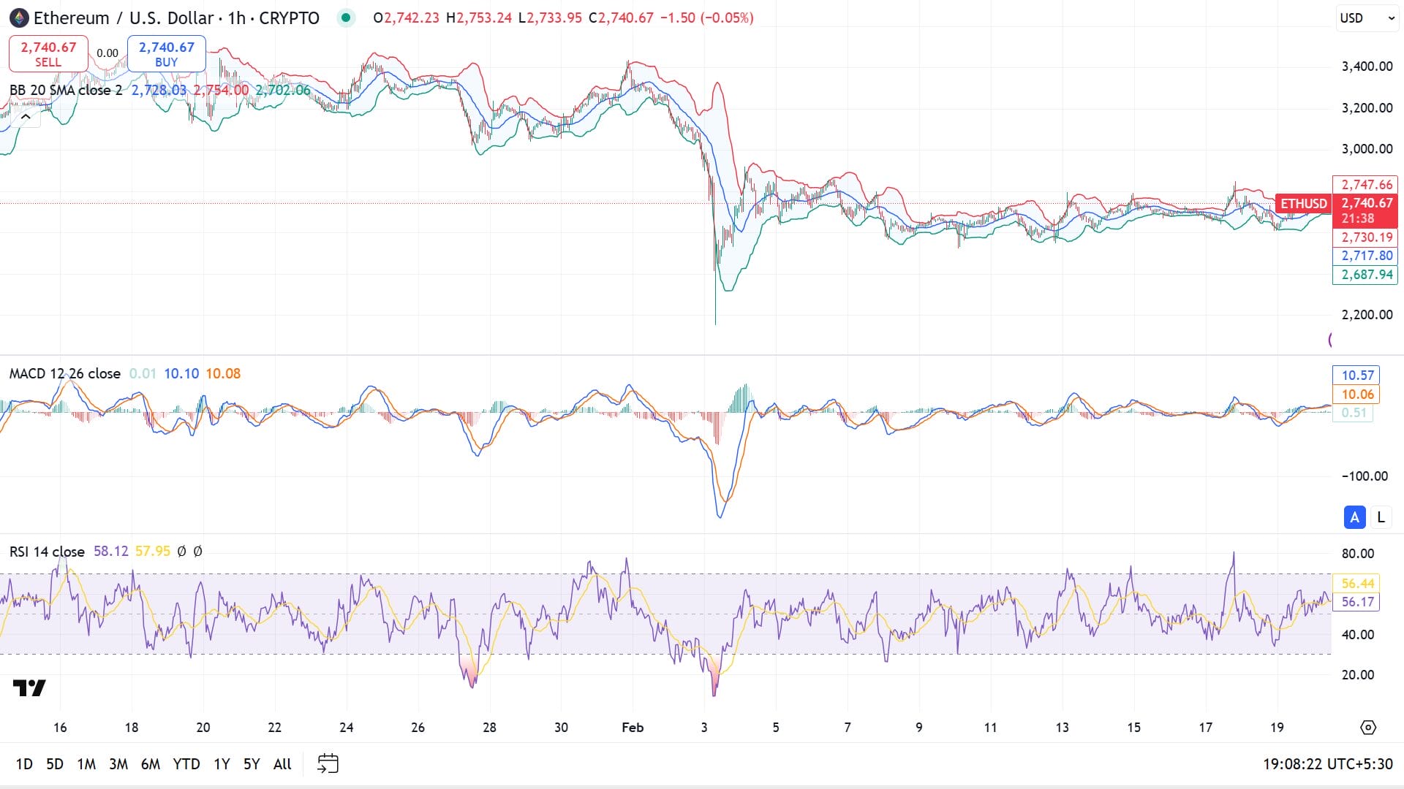Click the −100.00 MACD scale label
Screen dimensions: 1404x789
coord(1365,476)
